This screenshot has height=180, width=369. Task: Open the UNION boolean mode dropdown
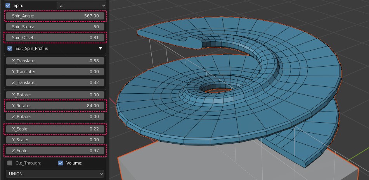55,174
